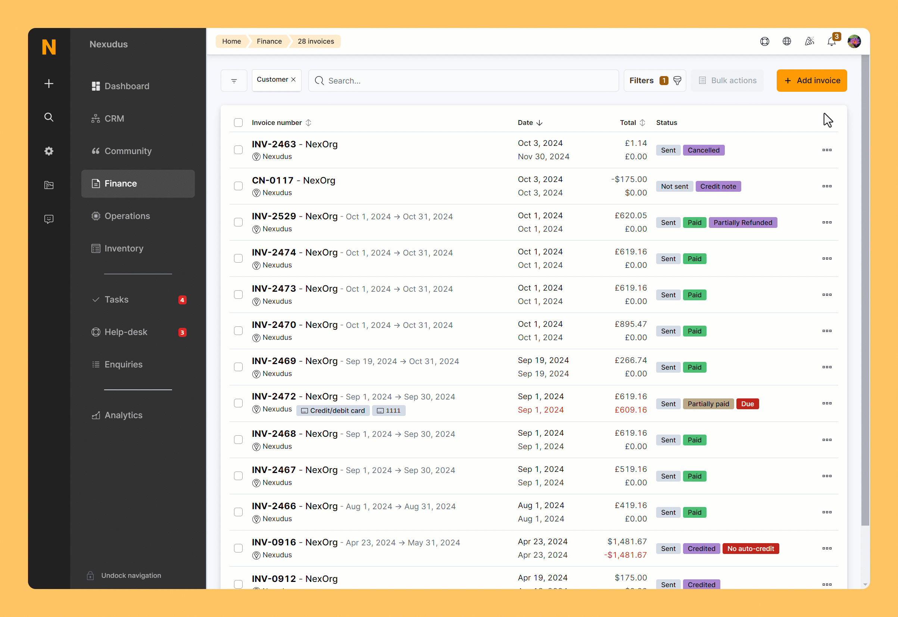Go to Dashboard in sidebar
The width and height of the screenshot is (898, 617).
(138, 86)
